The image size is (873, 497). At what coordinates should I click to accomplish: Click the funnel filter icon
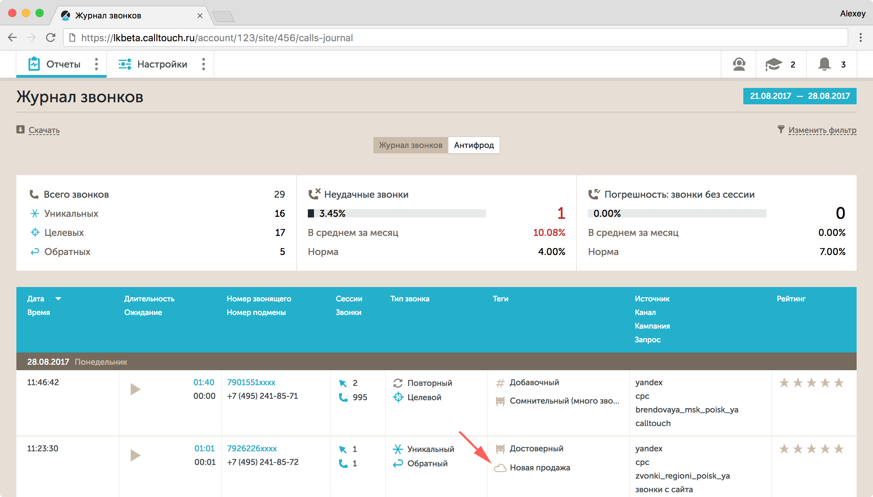(781, 130)
